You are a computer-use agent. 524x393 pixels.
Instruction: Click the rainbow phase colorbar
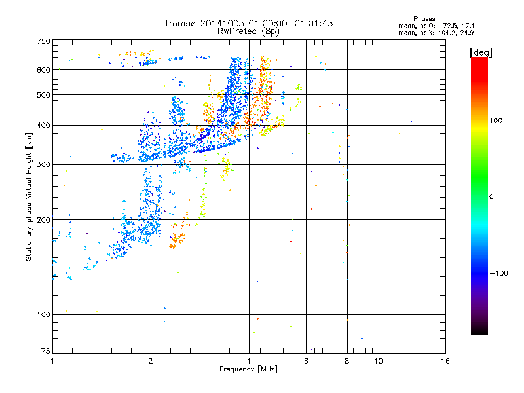(x=479, y=195)
